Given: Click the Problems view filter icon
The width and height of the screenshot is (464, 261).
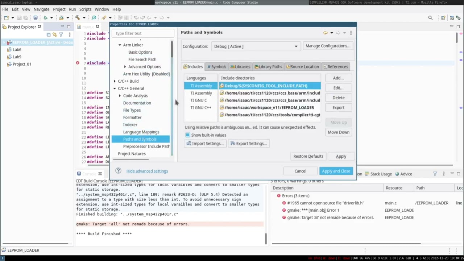Looking at the screenshot, I should tap(435, 174).
